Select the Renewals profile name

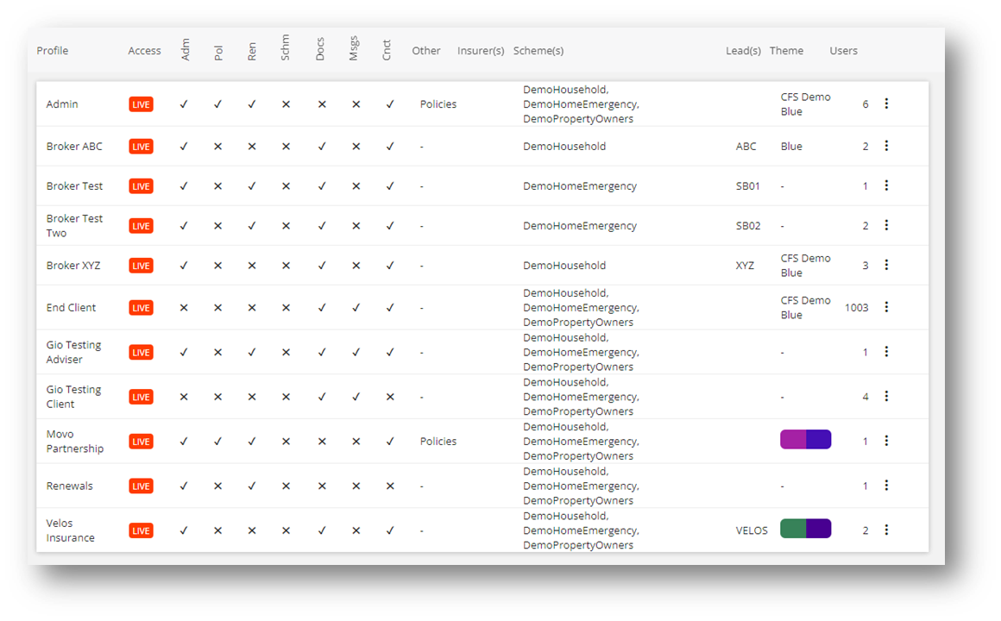pos(70,486)
